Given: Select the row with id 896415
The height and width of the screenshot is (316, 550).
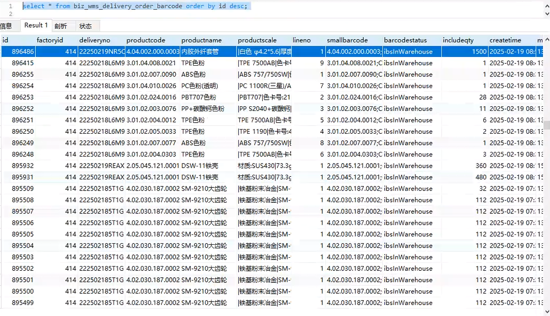Looking at the screenshot, I should [23, 63].
